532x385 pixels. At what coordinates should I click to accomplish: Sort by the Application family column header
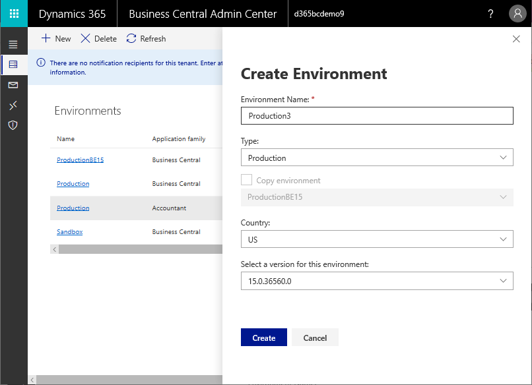(179, 139)
